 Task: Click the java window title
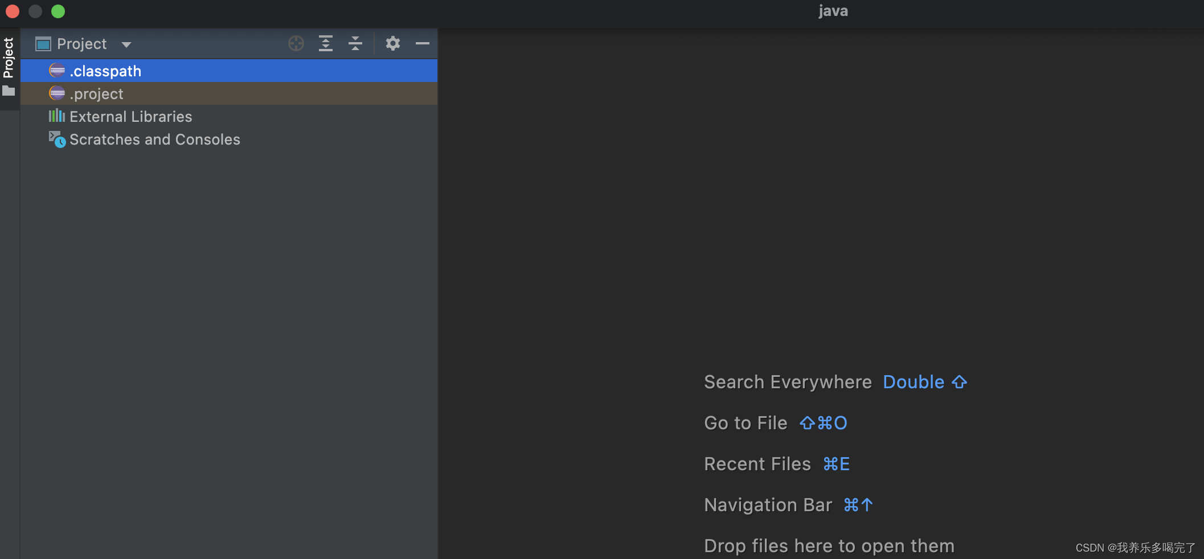coord(833,11)
